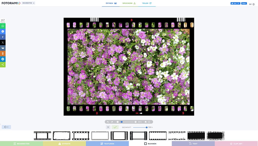Open the Teilen share menu
This screenshot has width=258, height=146.
pyautogui.click(x=147, y=3)
